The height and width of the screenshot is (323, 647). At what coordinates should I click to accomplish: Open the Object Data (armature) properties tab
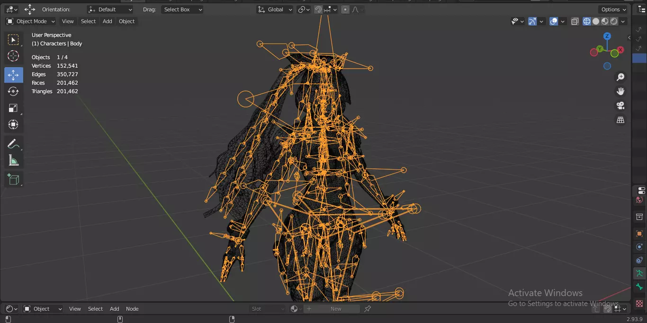(x=639, y=273)
